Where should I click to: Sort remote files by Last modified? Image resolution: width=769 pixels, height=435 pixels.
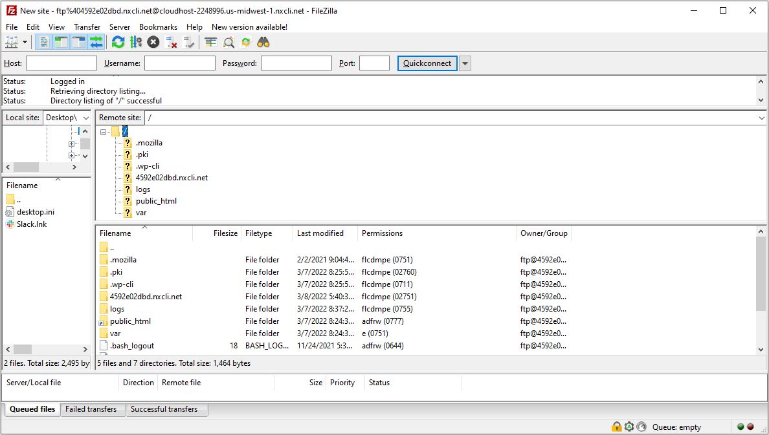325,233
